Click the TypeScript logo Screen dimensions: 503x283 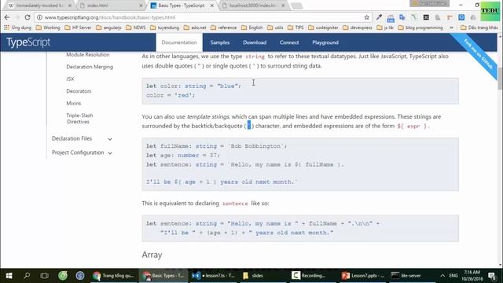(x=28, y=42)
